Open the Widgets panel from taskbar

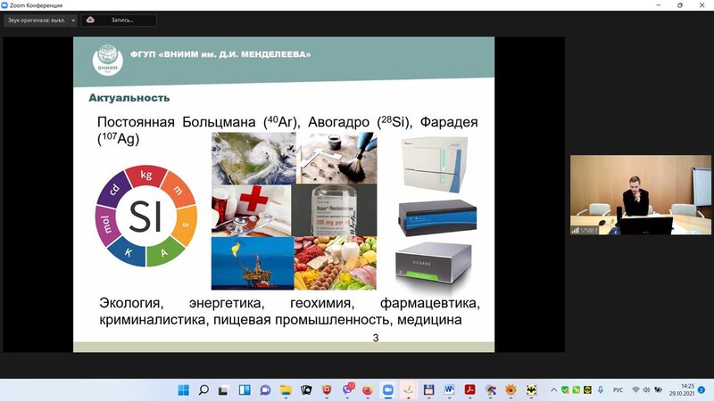click(244, 389)
